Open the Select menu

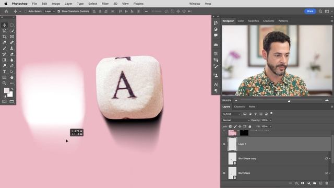coord(93,4)
